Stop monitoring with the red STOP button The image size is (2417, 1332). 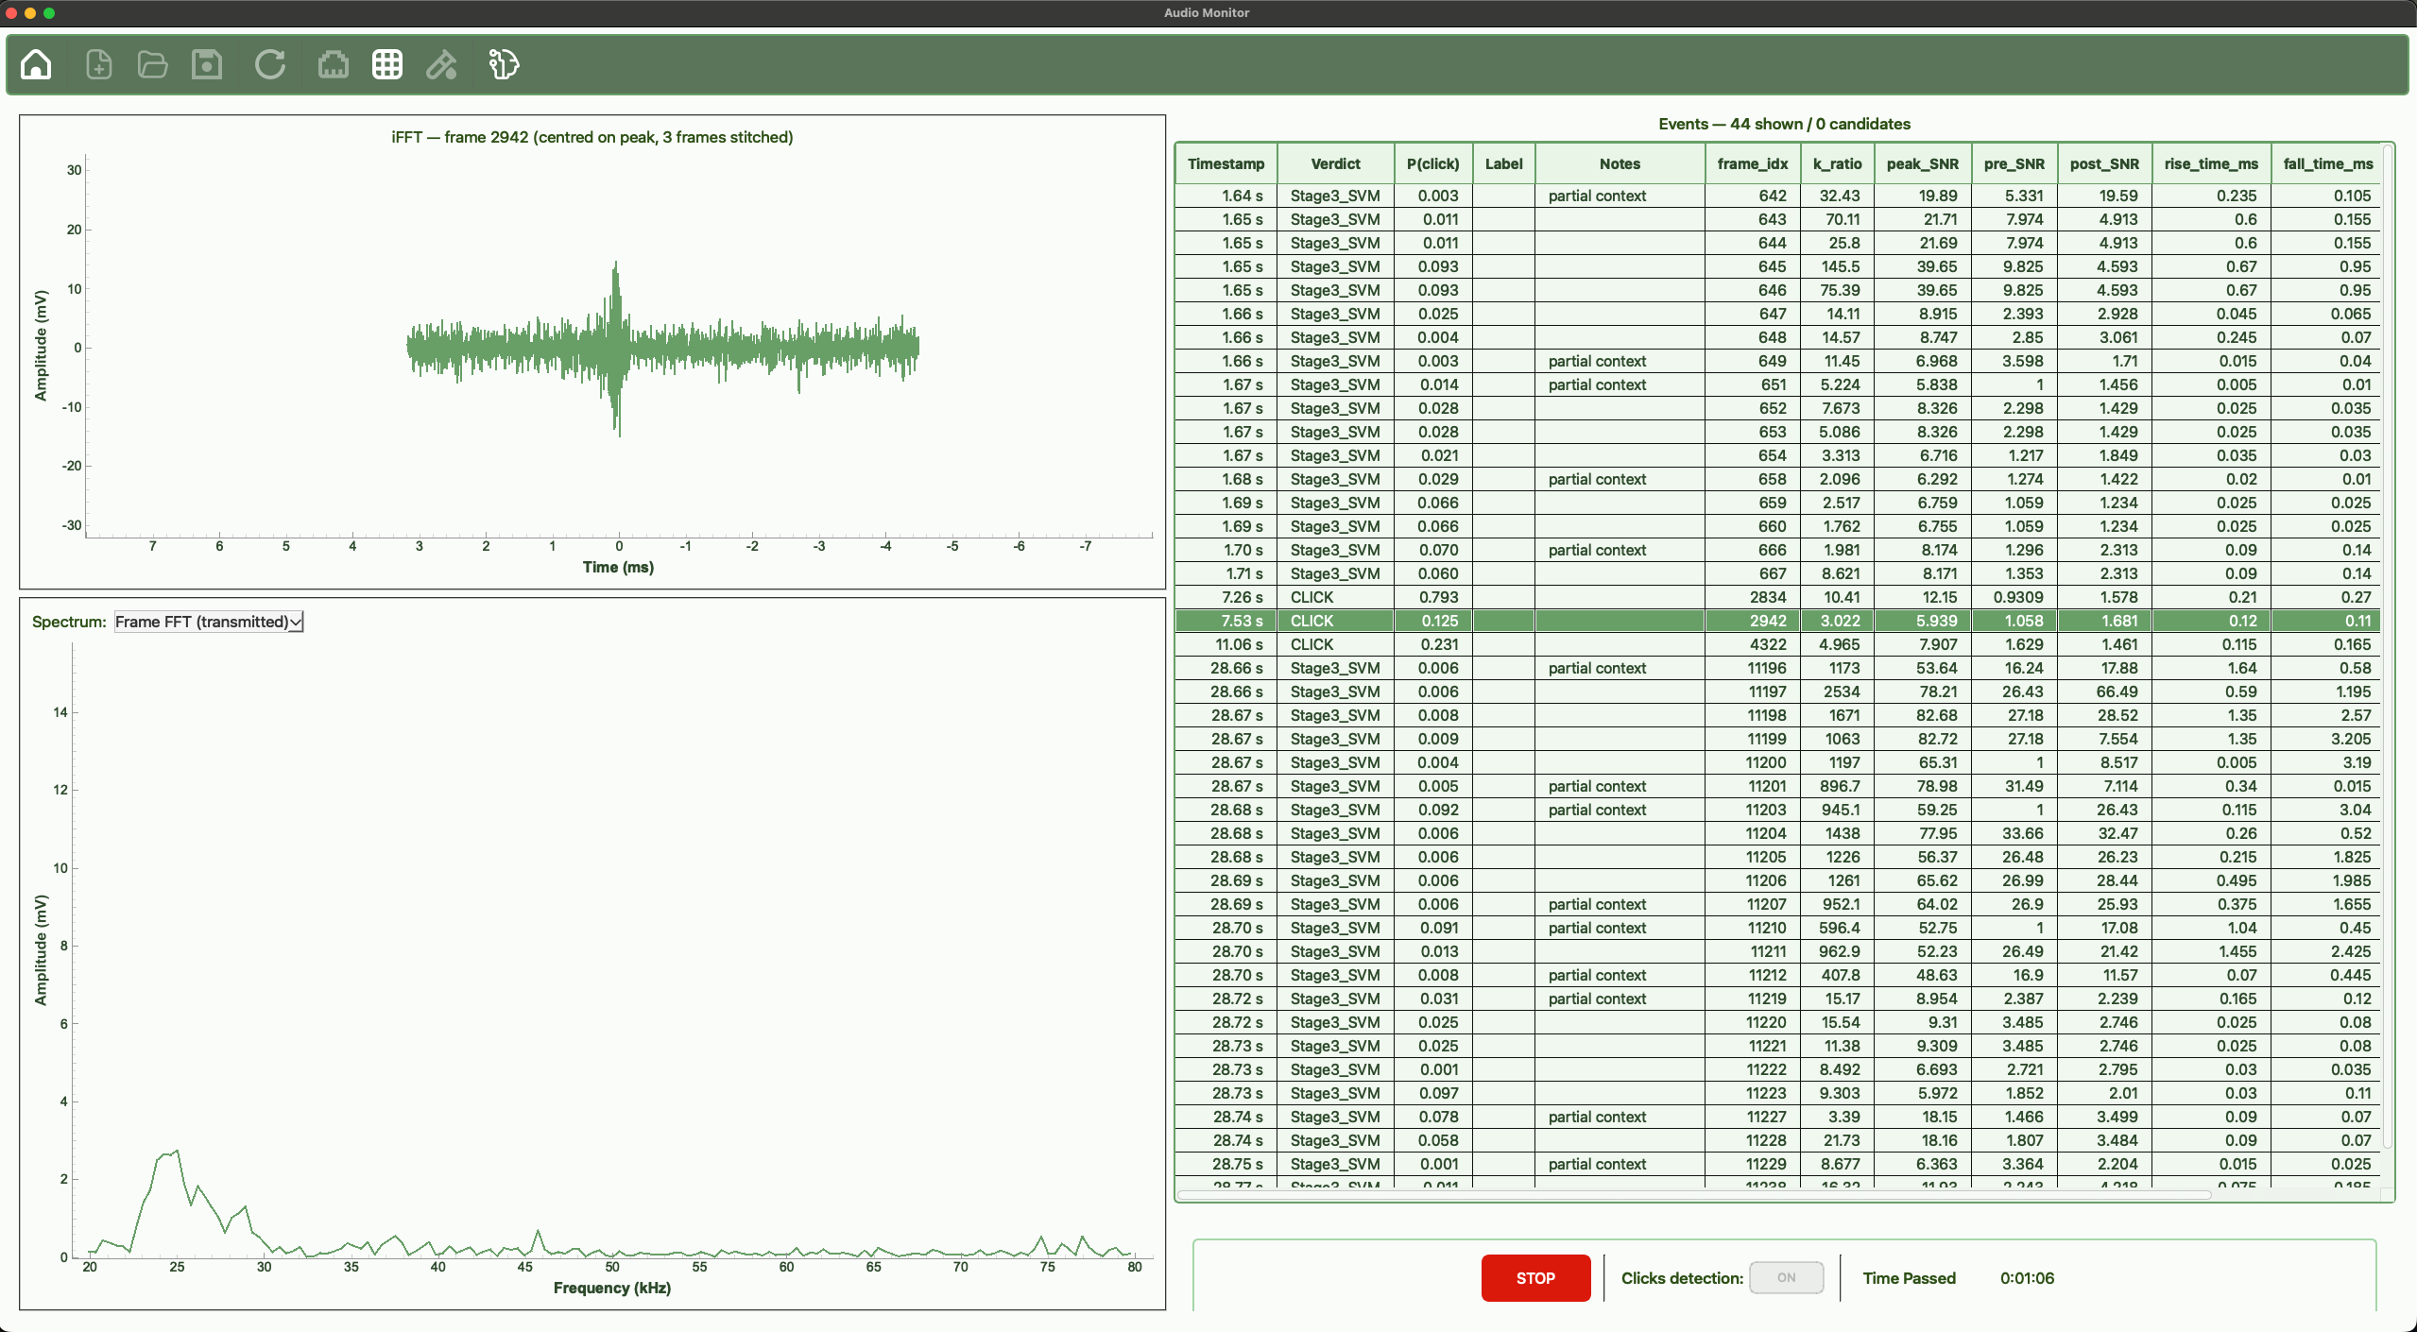point(1535,1277)
